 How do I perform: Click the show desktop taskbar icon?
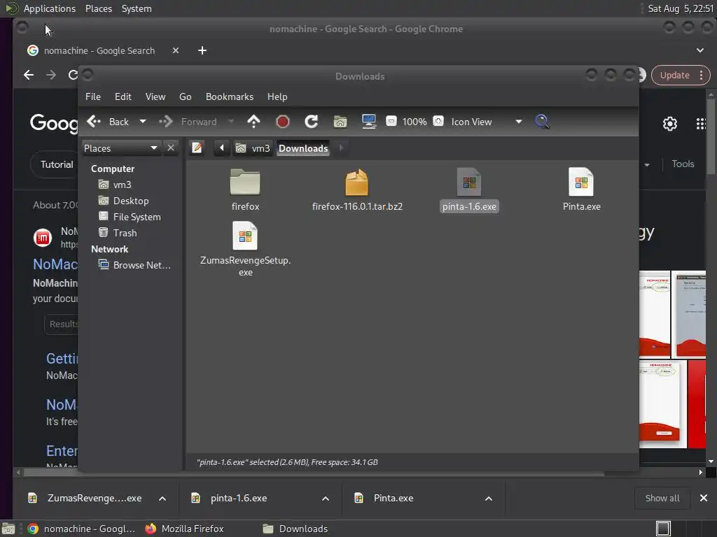pos(8,529)
